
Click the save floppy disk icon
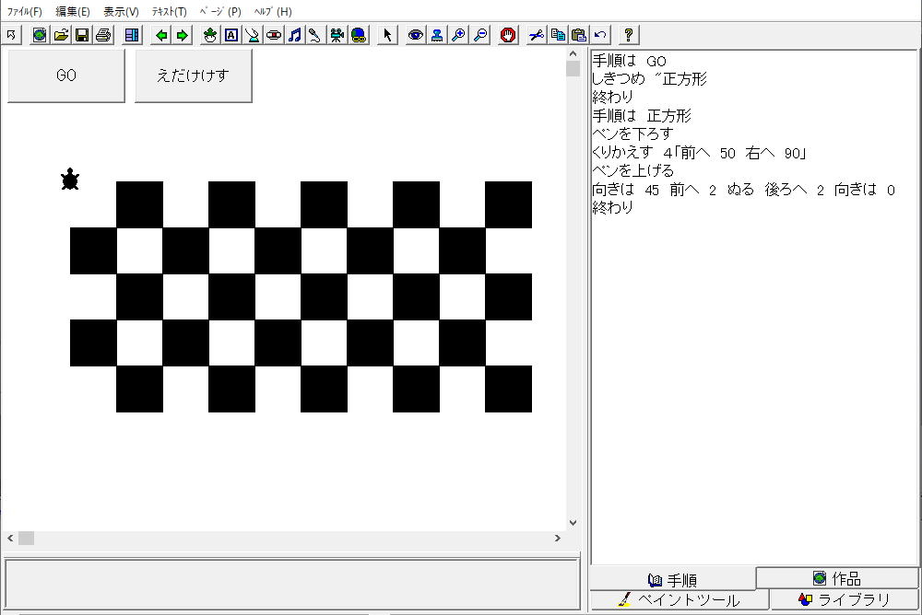pyautogui.click(x=82, y=35)
